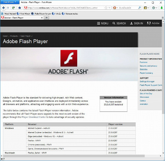Click the horizontal scrollbar left arrow

pyautogui.click(x=1, y=156)
